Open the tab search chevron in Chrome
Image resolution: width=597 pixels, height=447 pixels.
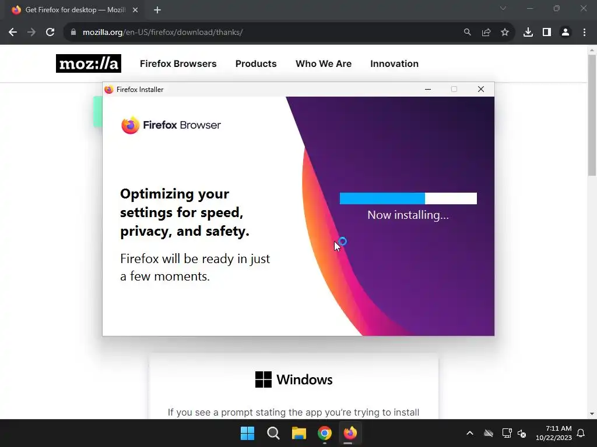pyautogui.click(x=503, y=8)
